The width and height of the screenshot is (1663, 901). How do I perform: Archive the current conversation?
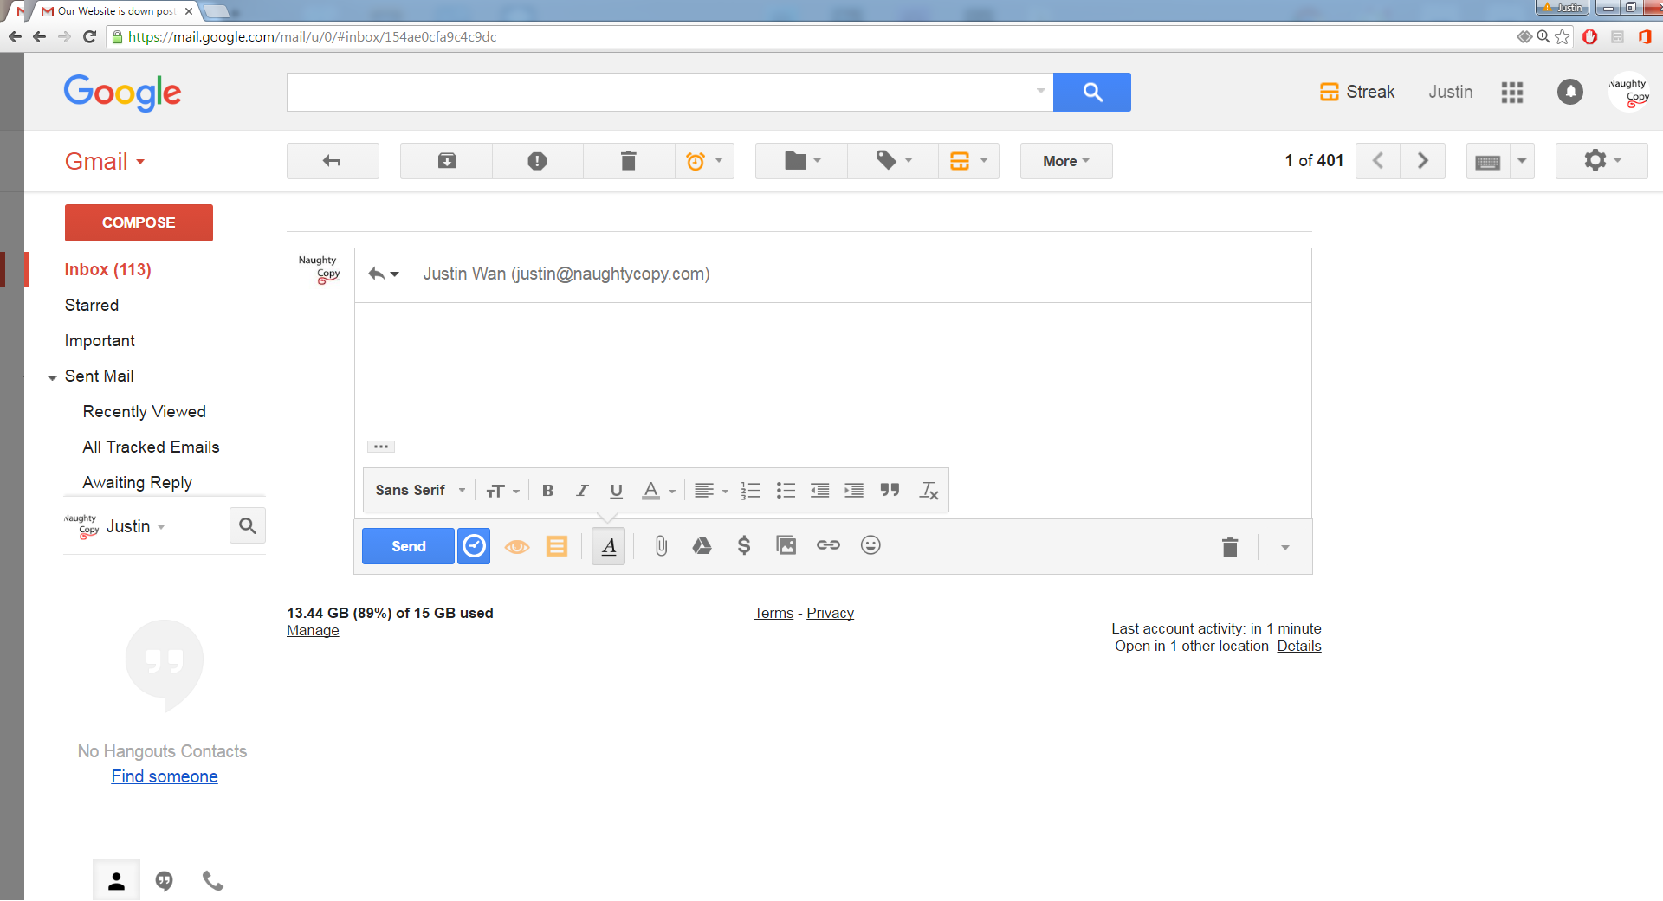tap(447, 162)
